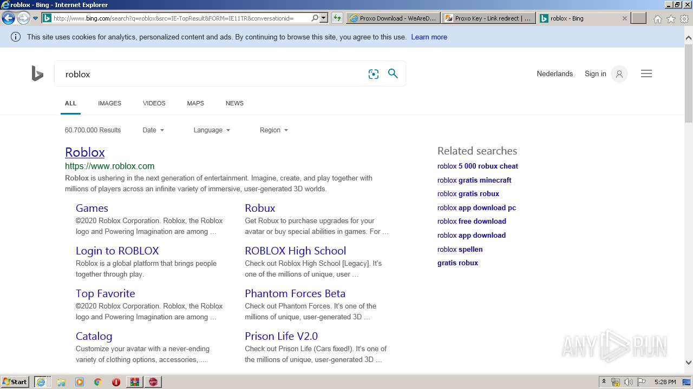
Task: Search related roblox app download pc
Action: (x=476, y=207)
